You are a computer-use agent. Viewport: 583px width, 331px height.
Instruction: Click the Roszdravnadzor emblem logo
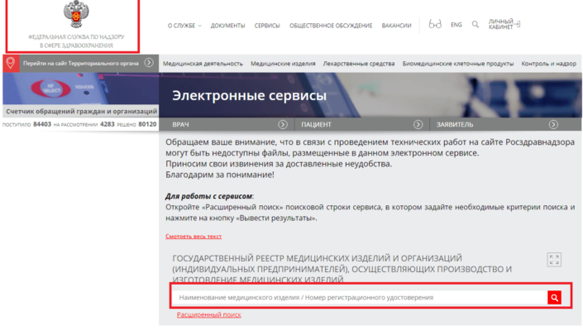pos(72,15)
